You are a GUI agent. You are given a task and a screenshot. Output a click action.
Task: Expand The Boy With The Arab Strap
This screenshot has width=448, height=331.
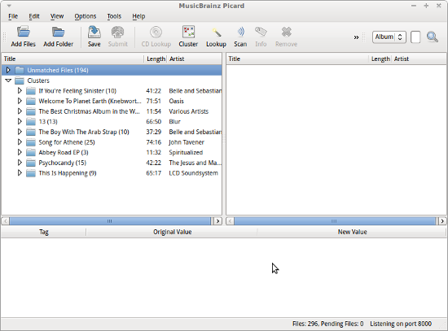point(20,132)
